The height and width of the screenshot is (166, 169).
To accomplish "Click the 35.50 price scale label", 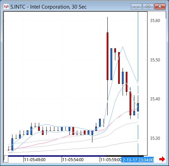I will [155, 60].
